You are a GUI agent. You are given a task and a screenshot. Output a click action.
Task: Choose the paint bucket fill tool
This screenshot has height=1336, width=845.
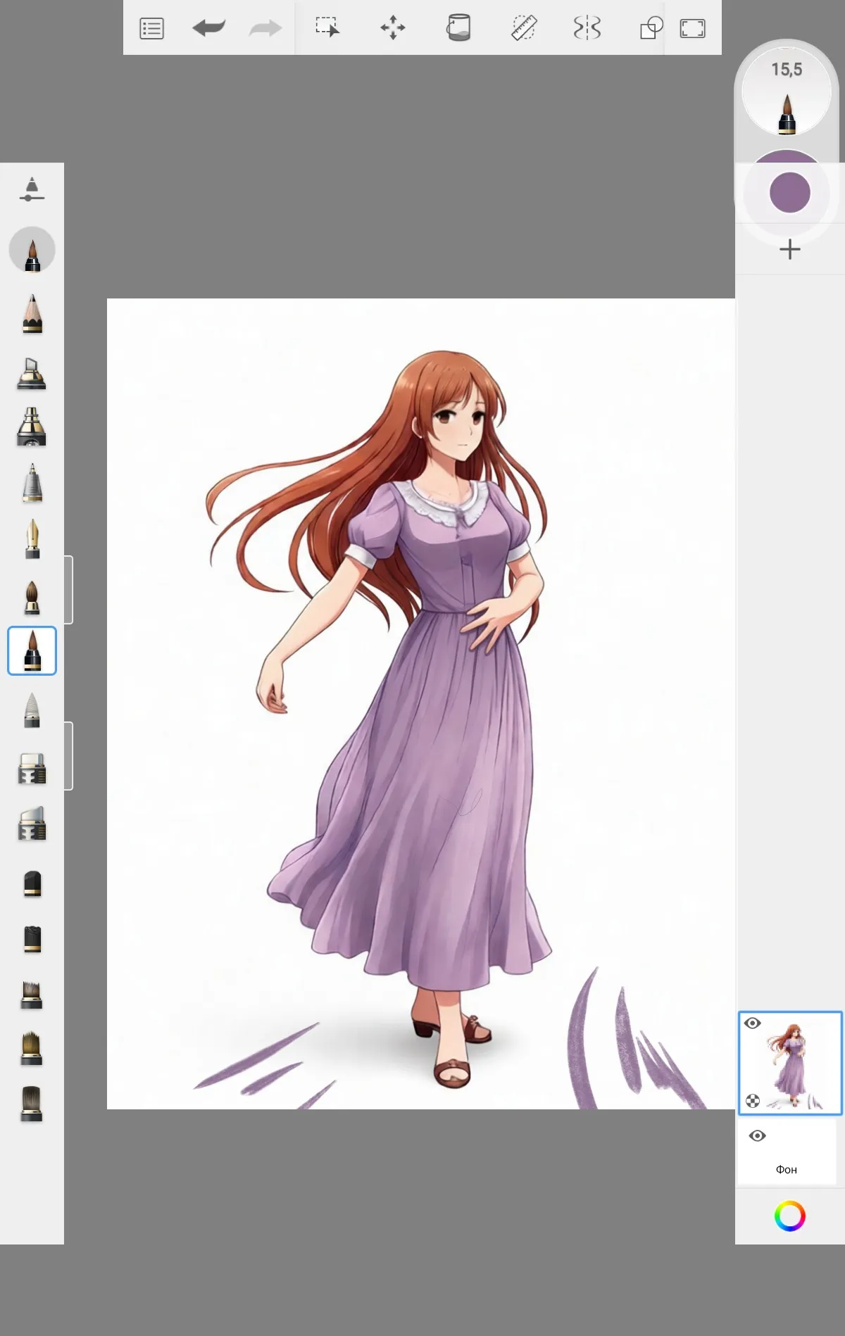[x=458, y=28]
